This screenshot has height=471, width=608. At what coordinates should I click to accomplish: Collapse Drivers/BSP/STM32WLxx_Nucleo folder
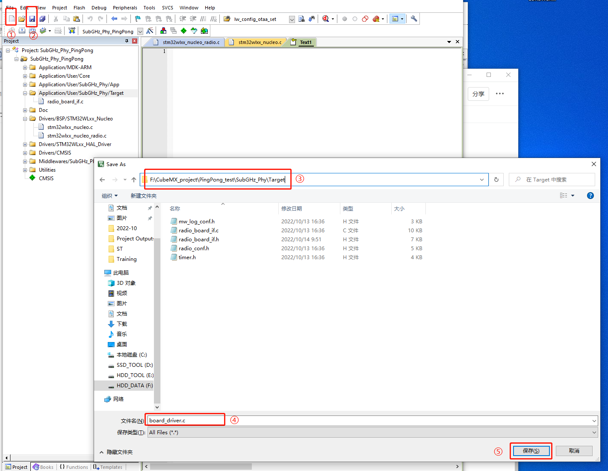pyautogui.click(x=25, y=119)
